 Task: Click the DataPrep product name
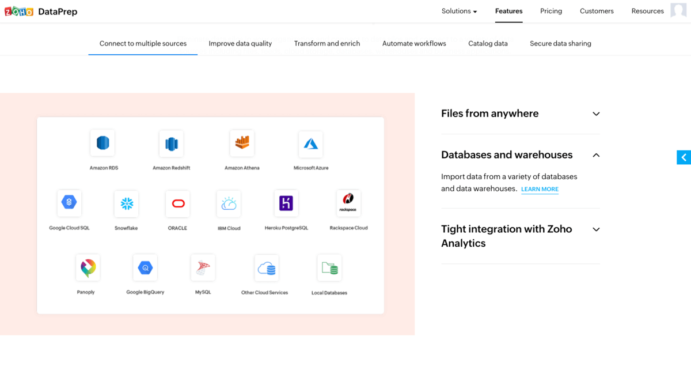click(58, 12)
